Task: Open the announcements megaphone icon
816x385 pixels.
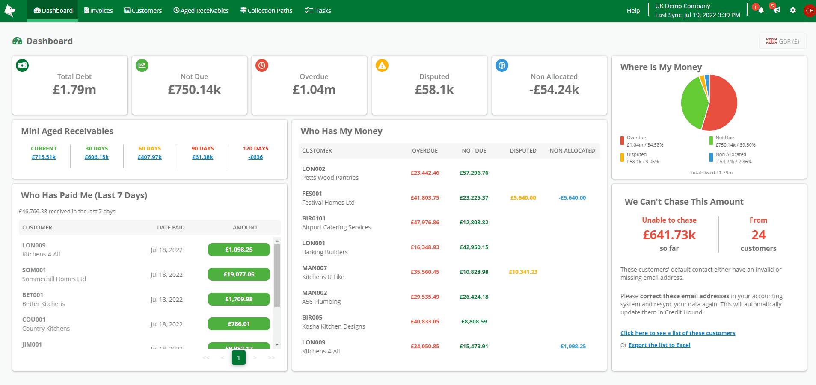Action: (777, 10)
